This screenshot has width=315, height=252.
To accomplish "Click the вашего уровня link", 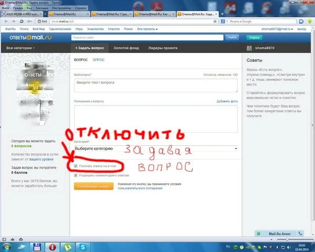I will 41,159.
